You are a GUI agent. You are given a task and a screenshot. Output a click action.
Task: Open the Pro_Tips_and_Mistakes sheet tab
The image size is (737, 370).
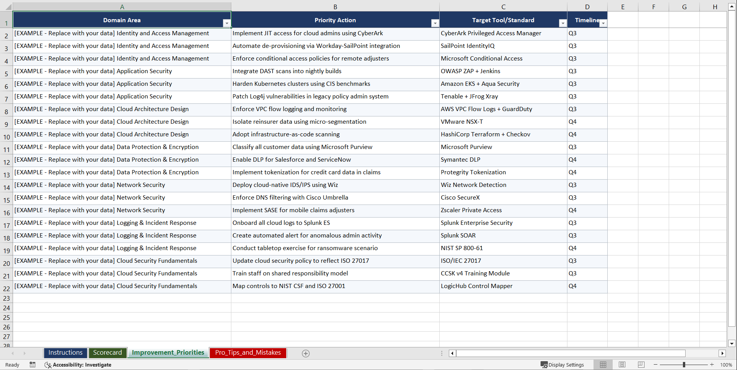pyautogui.click(x=247, y=353)
